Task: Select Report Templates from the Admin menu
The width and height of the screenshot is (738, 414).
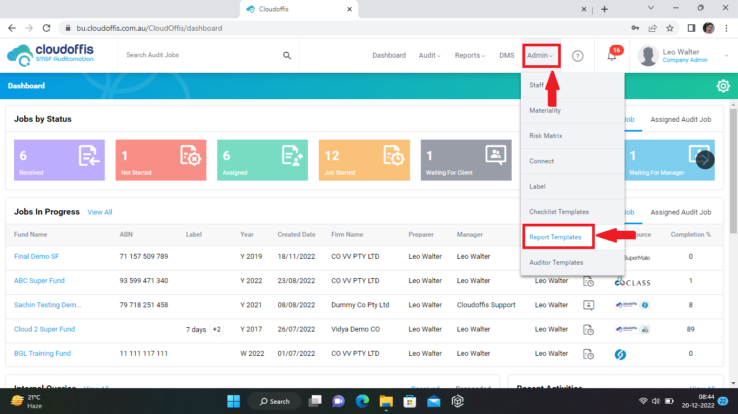Action: click(555, 237)
